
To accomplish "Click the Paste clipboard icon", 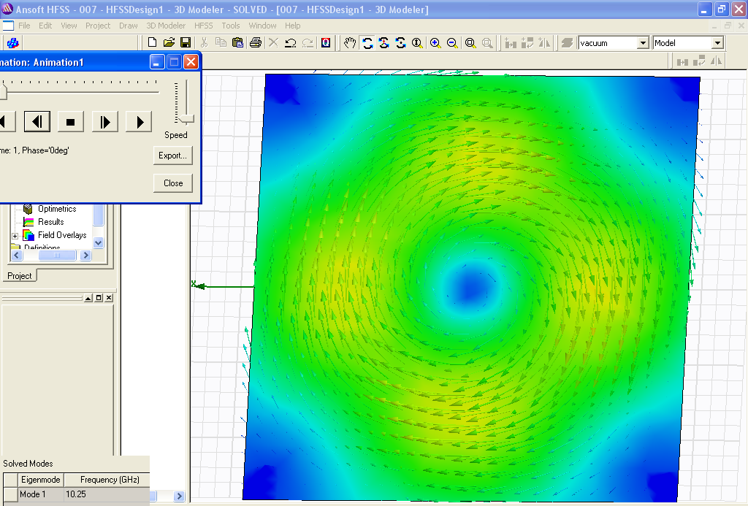I will pyautogui.click(x=237, y=43).
